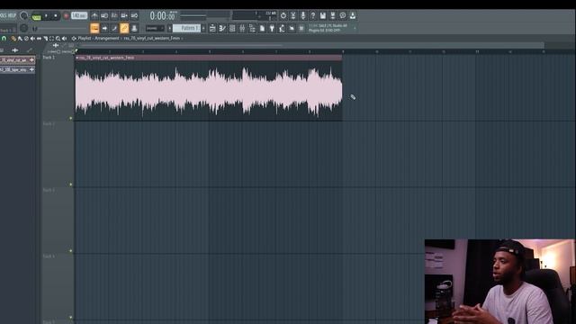Toggle the metronome icon

pos(94,15)
